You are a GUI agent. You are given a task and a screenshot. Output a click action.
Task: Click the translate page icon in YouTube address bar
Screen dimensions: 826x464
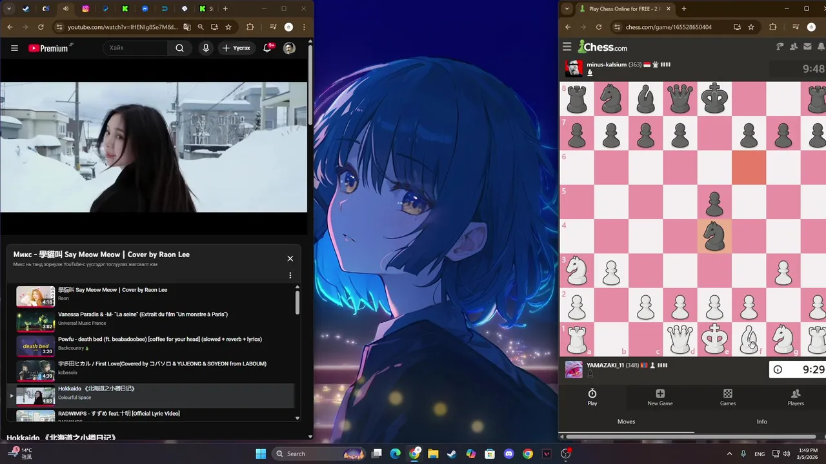click(187, 27)
